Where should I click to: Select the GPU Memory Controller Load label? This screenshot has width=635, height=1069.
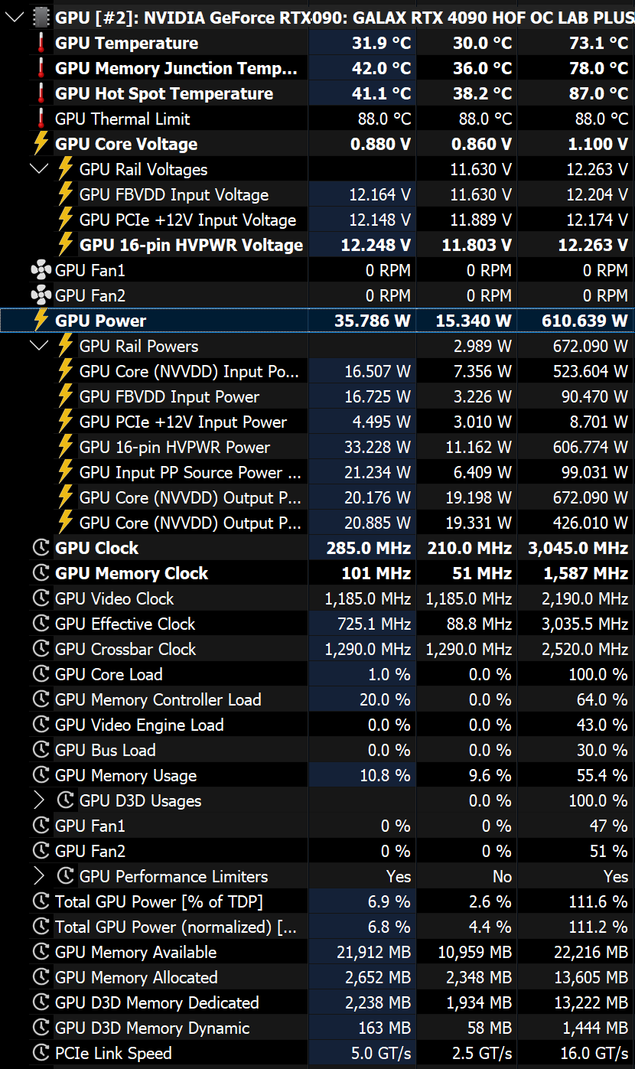[x=158, y=699]
